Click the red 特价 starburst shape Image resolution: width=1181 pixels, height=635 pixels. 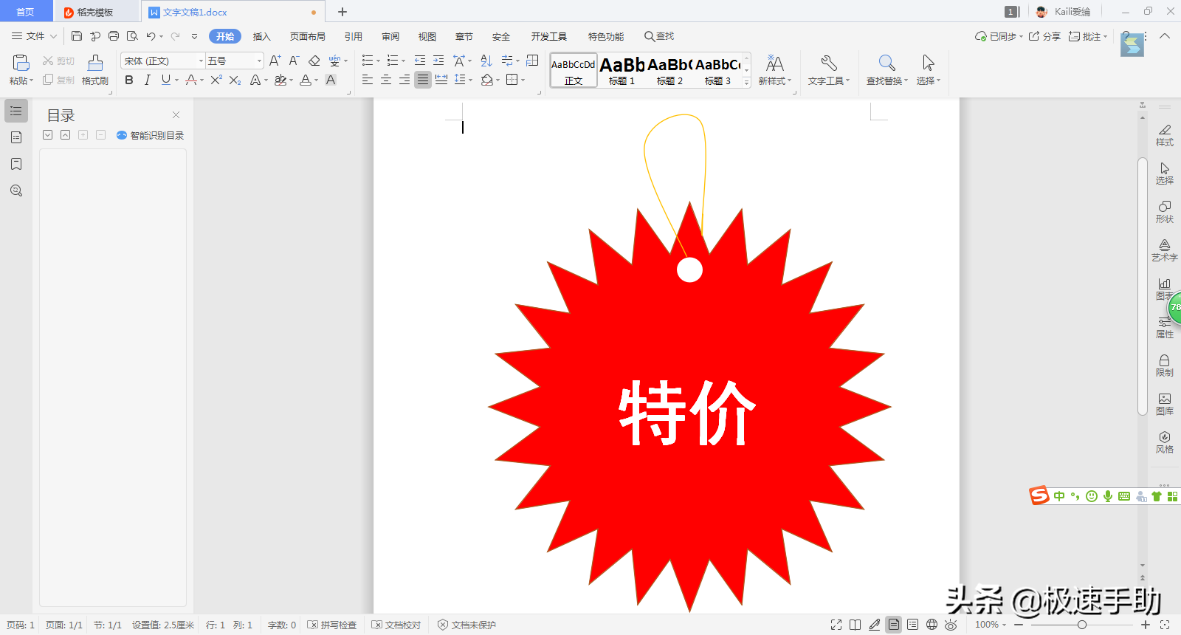point(689,406)
